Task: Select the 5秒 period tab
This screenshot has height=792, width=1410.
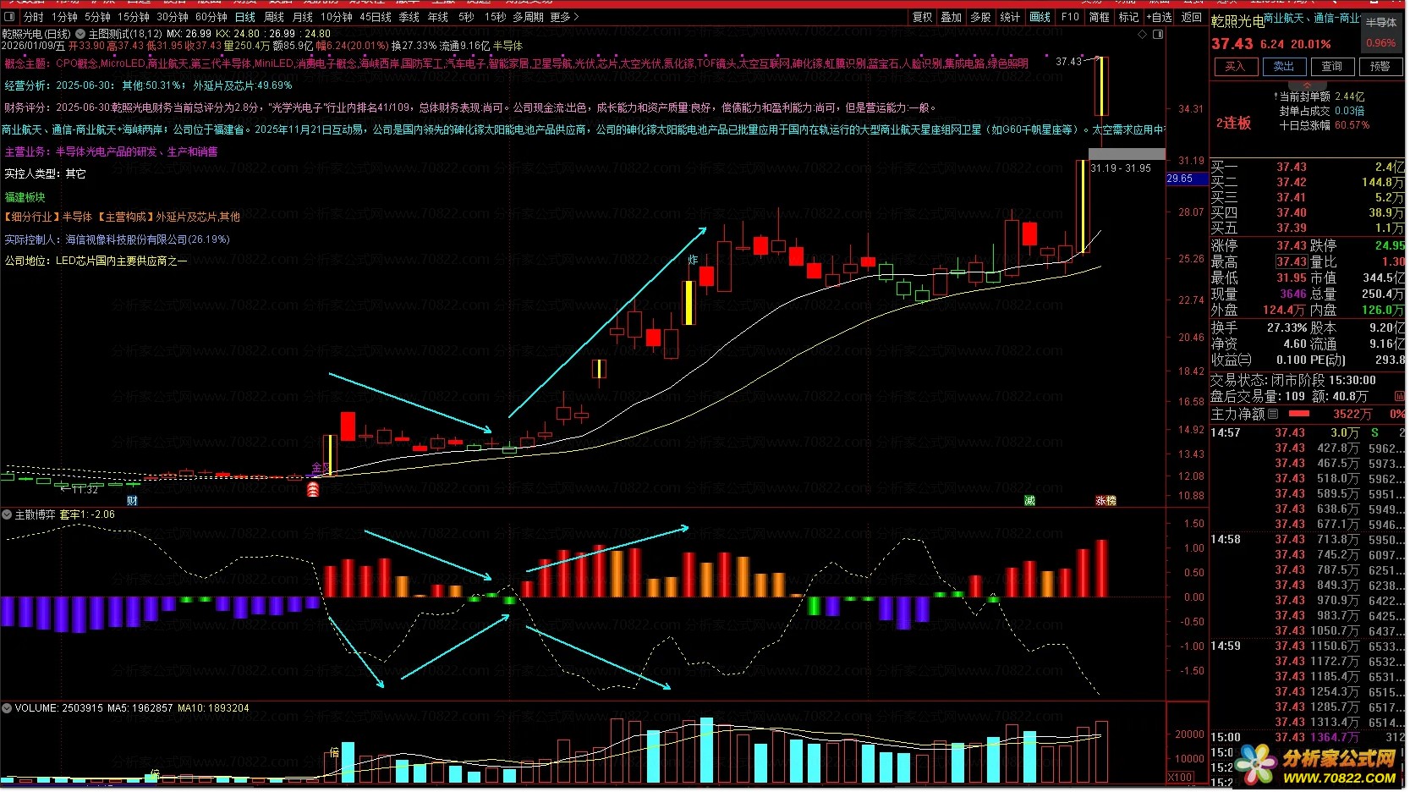Action: [466, 17]
